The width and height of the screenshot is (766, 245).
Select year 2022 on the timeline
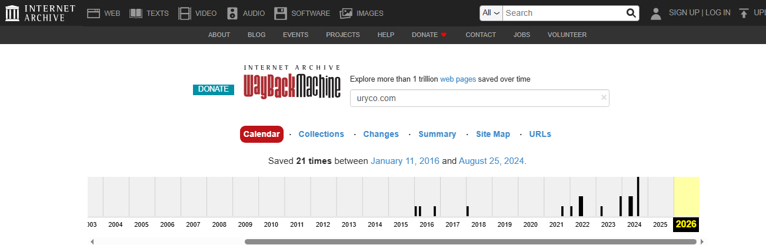tap(582, 224)
